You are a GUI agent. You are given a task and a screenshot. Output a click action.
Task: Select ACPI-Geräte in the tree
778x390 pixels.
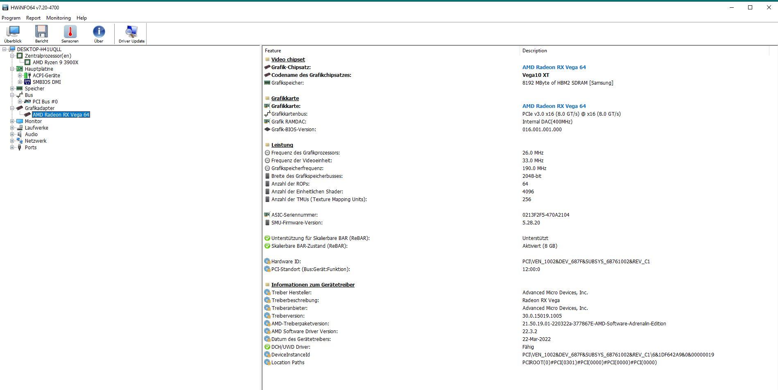pyautogui.click(x=46, y=76)
